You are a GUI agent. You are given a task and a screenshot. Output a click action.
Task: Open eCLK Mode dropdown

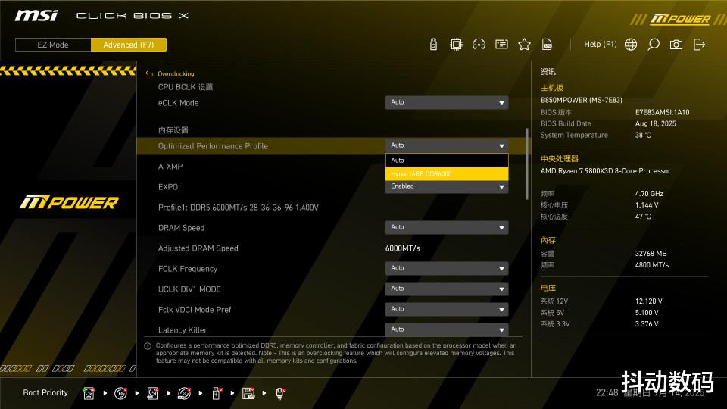447,102
